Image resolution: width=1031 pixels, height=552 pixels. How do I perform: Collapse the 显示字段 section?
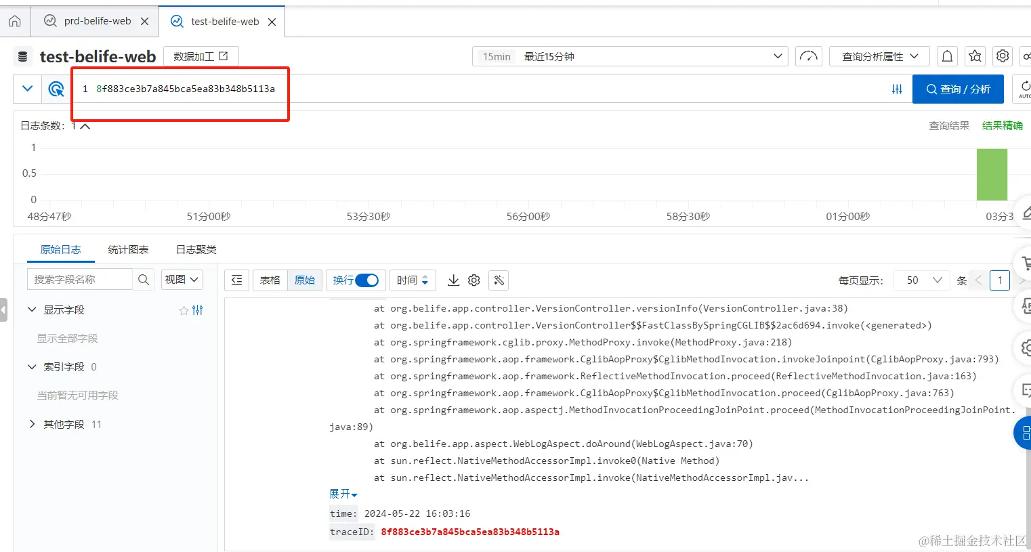[x=32, y=310]
